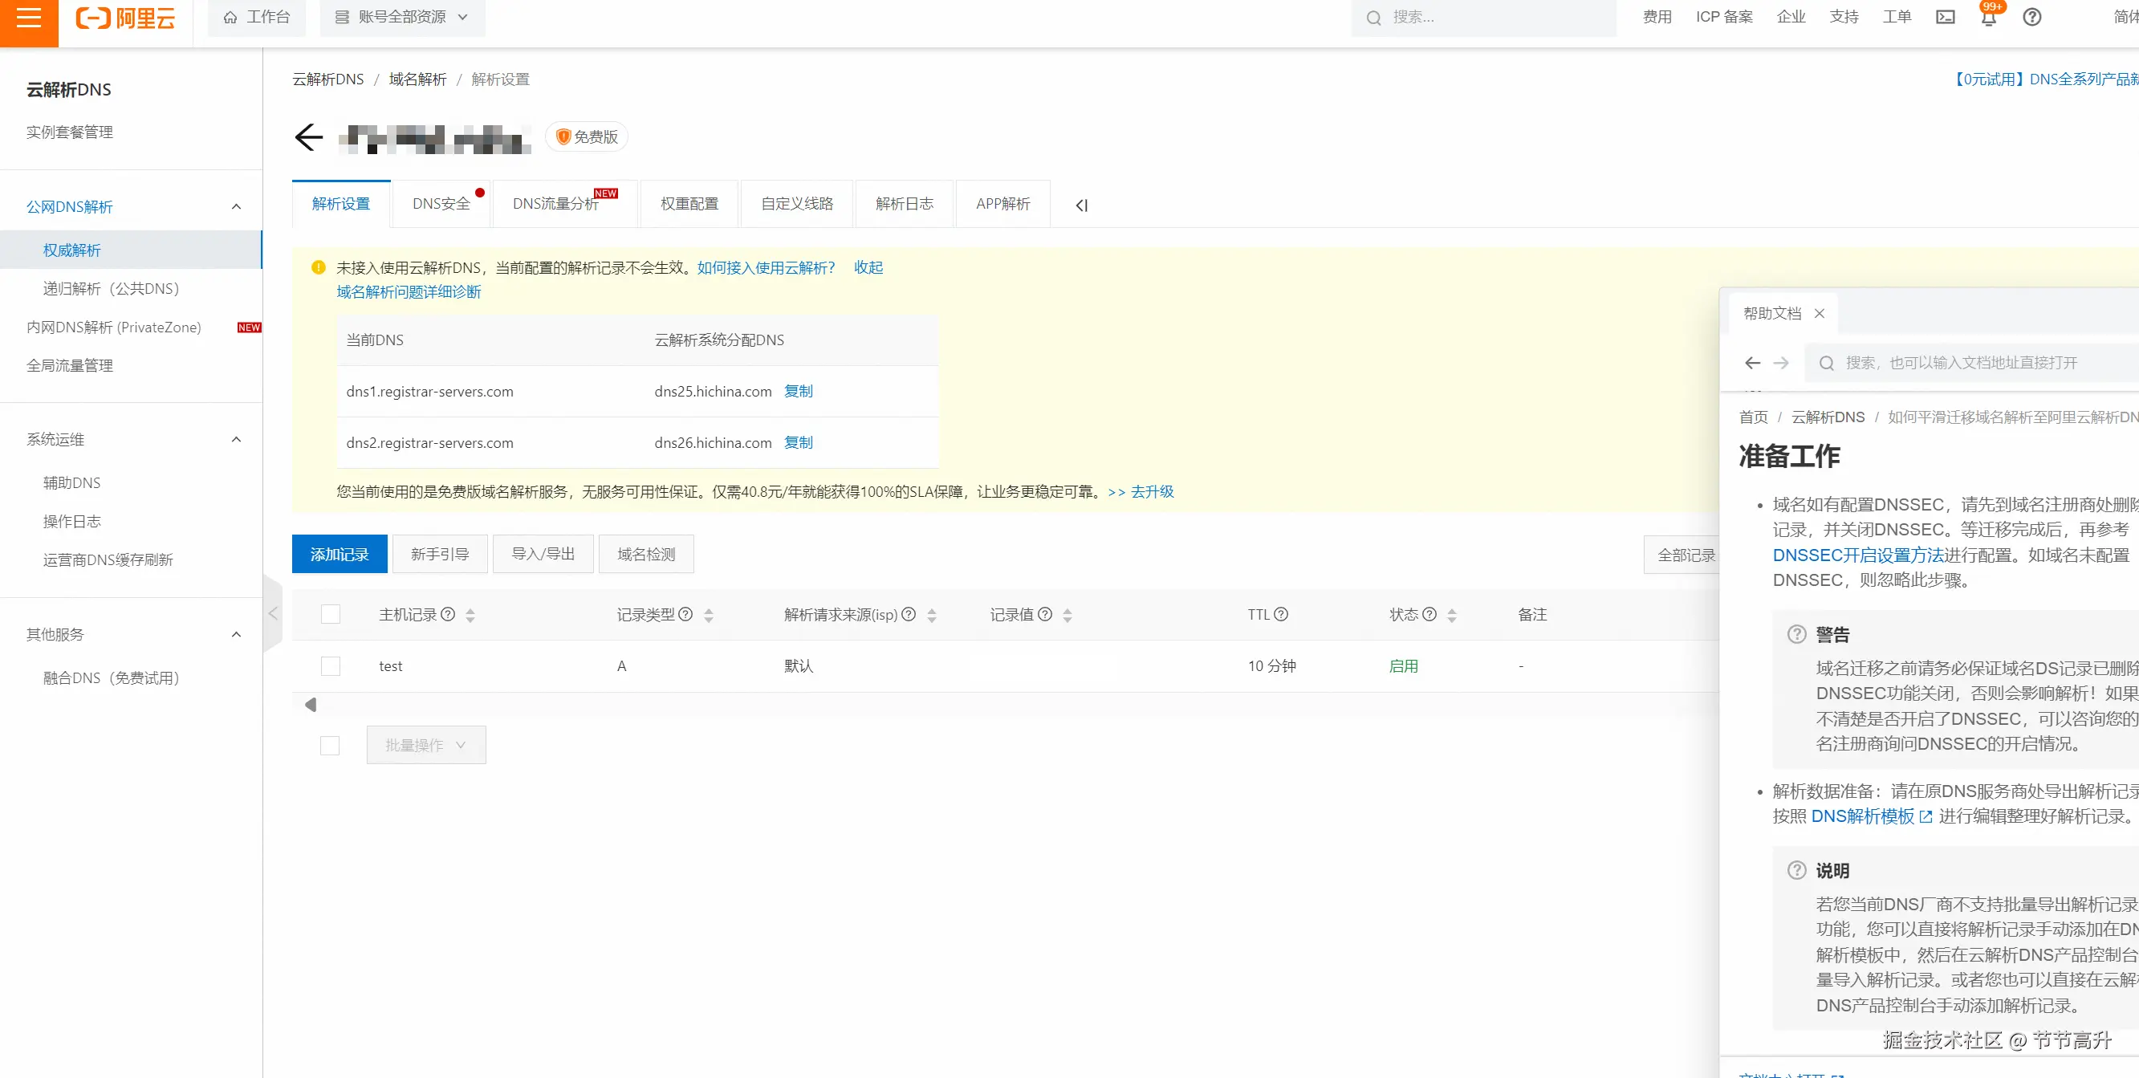Open the DNSSEC开启设置方法 help link

click(1858, 555)
